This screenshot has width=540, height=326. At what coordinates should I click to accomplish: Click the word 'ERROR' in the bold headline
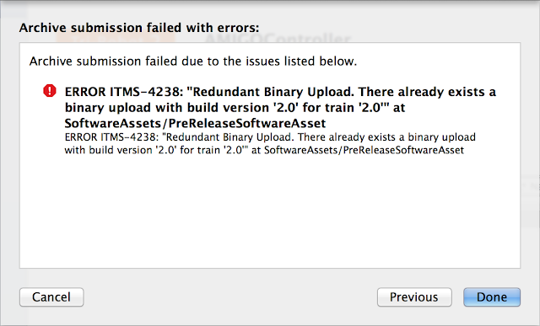[x=85, y=92]
